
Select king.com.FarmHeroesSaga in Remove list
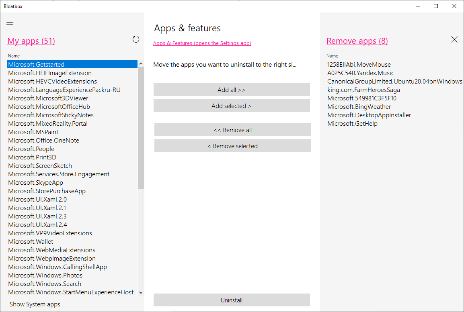pos(363,90)
